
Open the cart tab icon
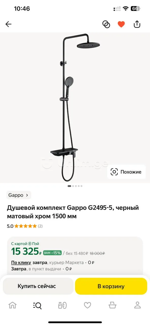point(112,305)
